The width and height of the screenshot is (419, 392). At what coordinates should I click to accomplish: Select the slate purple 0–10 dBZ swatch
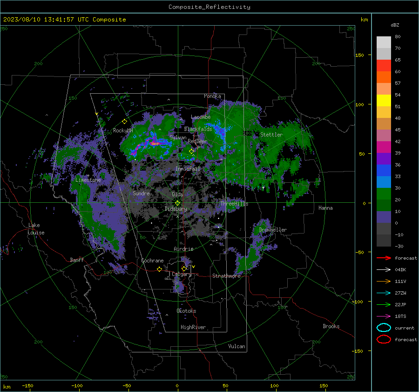pyautogui.click(x=384, y=217)
